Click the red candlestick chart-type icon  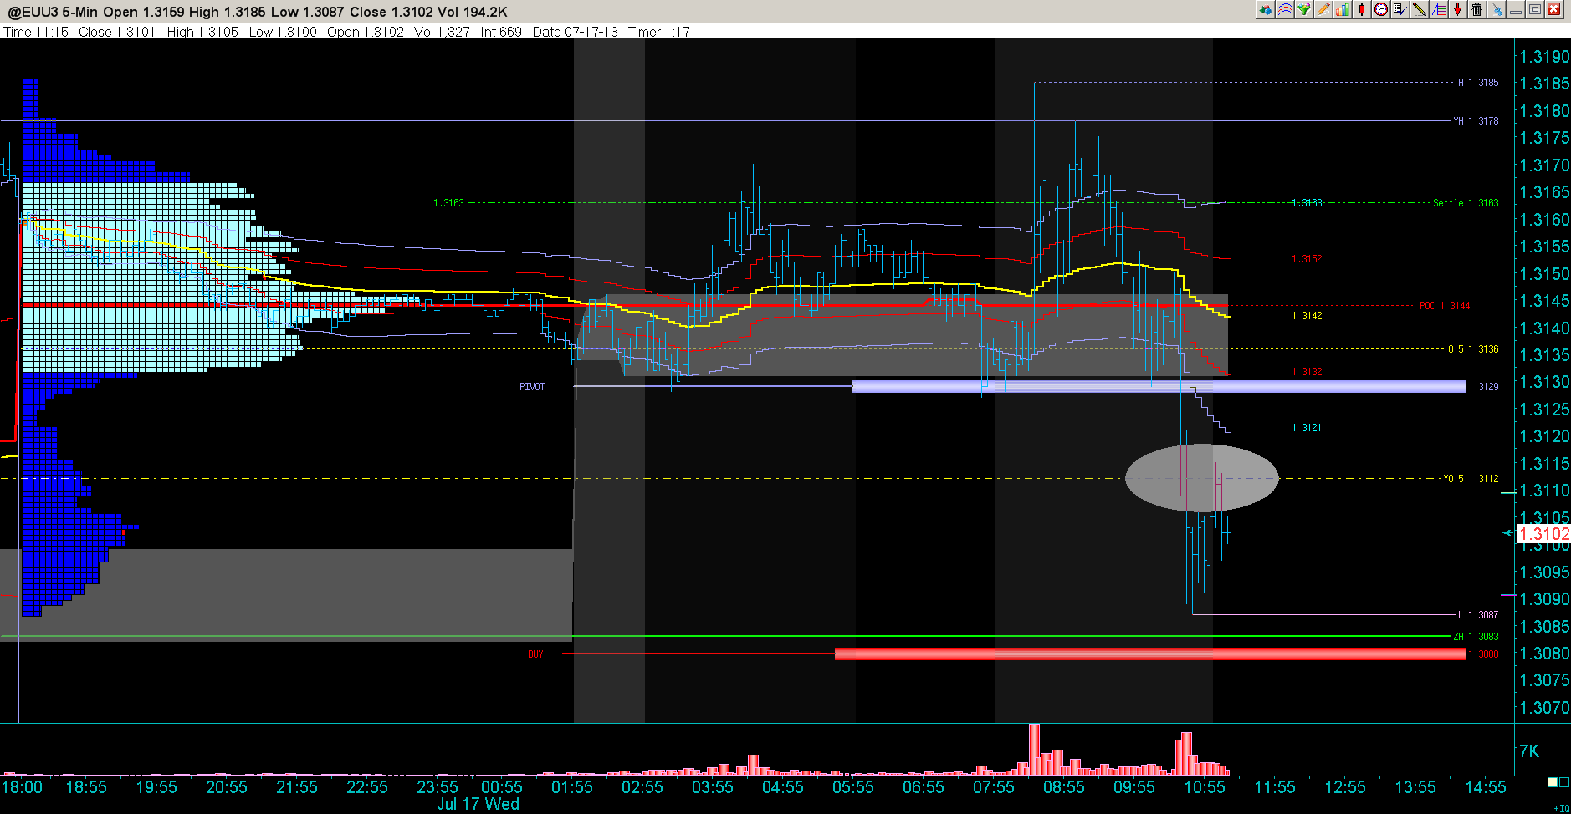(1362, 9)
